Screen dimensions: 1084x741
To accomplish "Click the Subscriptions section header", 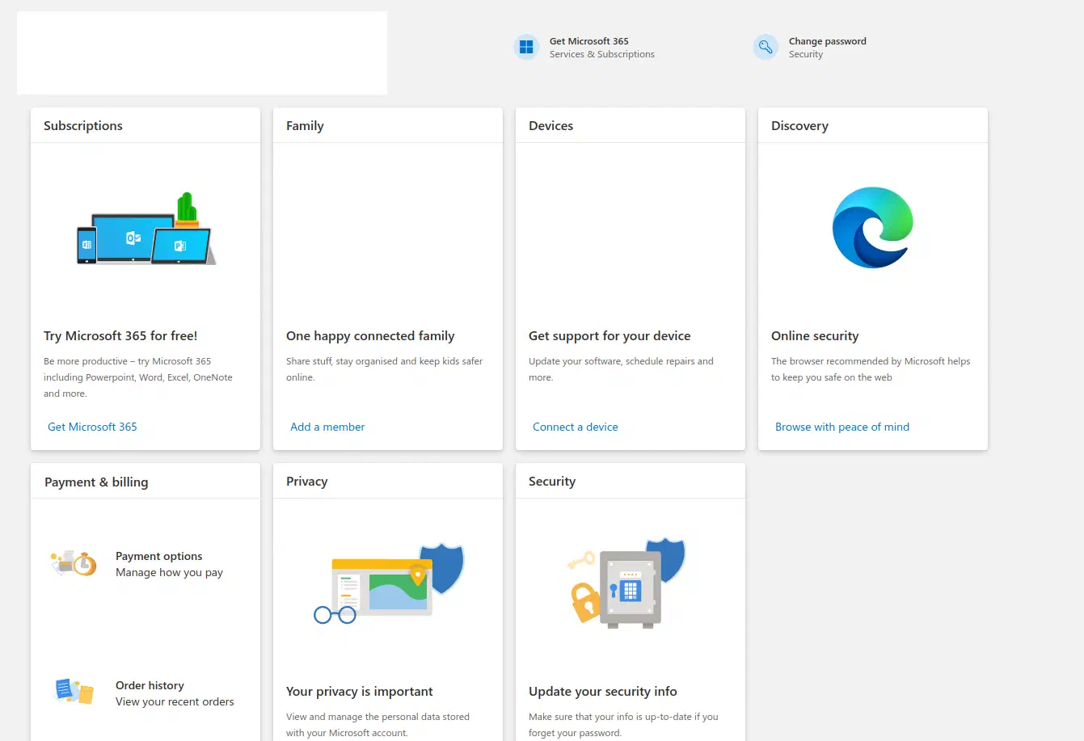I will (x=82, y=125).
